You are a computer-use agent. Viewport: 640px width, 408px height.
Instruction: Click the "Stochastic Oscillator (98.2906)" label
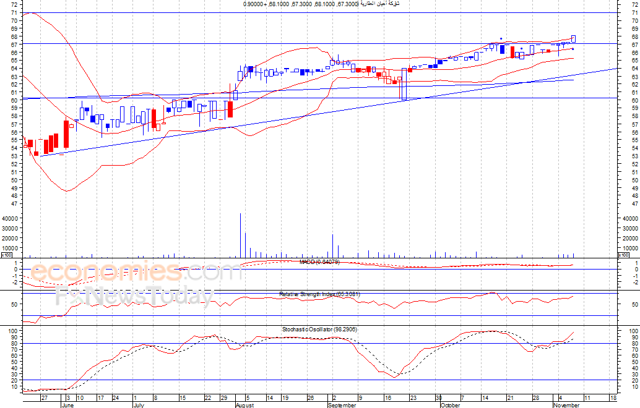click(x=319, y=329)
